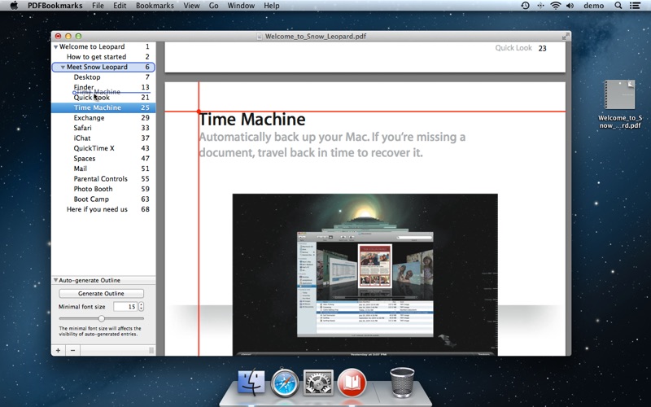Select the Spaces bookmark
Image resolution: width=651 pixels, height=407 pixels.
click(x=103, y=159)
